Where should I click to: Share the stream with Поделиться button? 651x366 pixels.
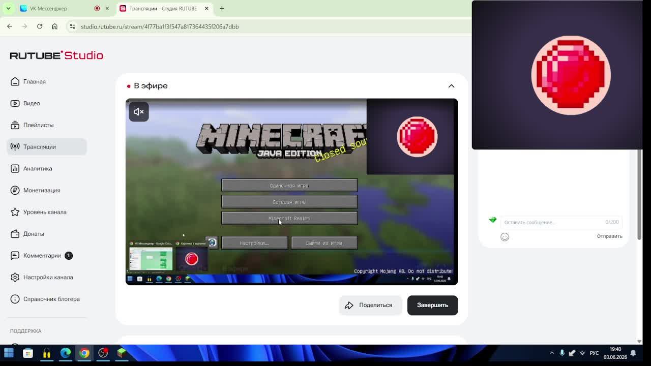coord(370,305)
